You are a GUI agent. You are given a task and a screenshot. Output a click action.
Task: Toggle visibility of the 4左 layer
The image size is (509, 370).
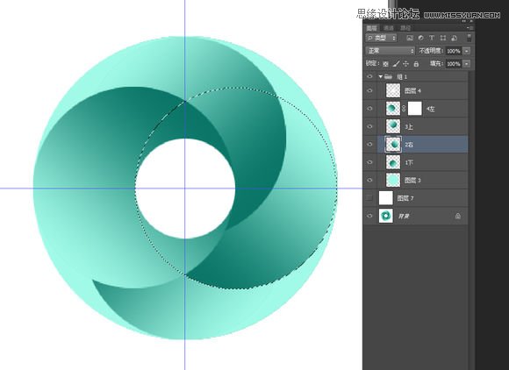point(369,109)
